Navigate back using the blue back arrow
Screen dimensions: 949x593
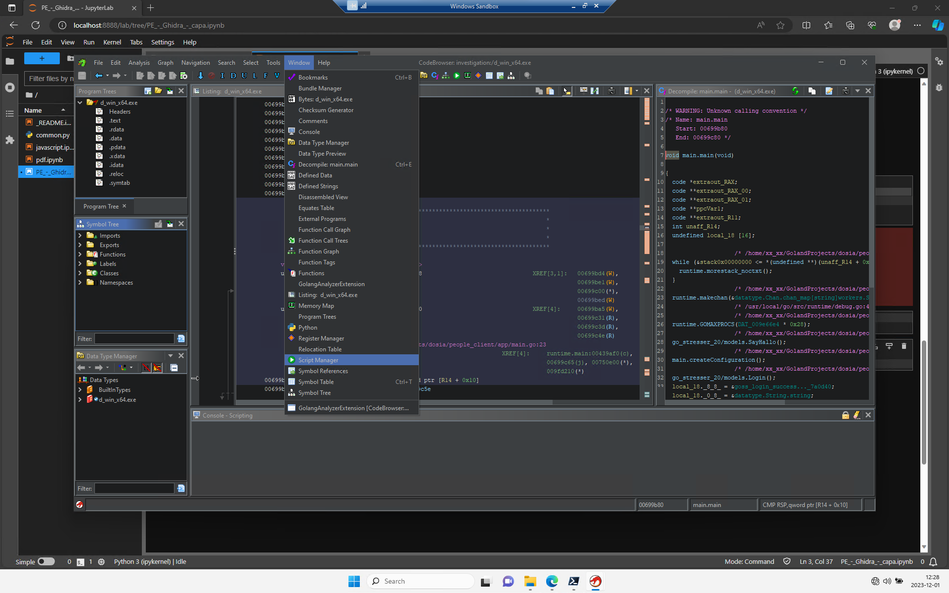tap(99, 75)
